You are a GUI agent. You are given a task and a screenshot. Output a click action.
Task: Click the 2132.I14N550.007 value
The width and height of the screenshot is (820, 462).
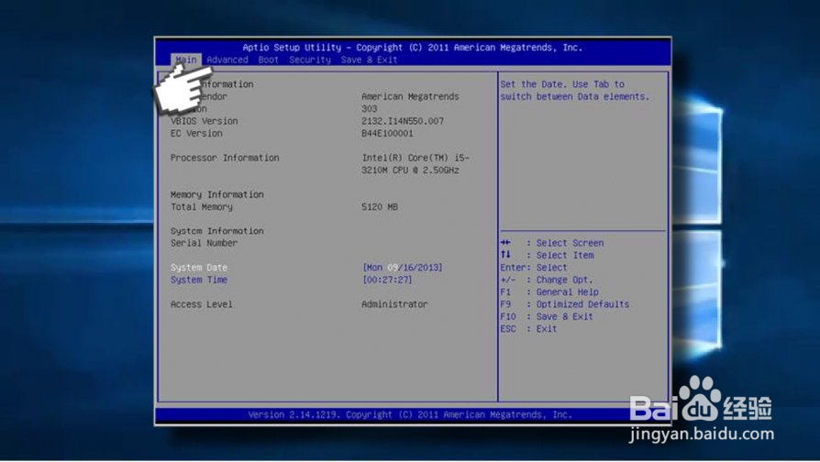[x=403, y=121]
